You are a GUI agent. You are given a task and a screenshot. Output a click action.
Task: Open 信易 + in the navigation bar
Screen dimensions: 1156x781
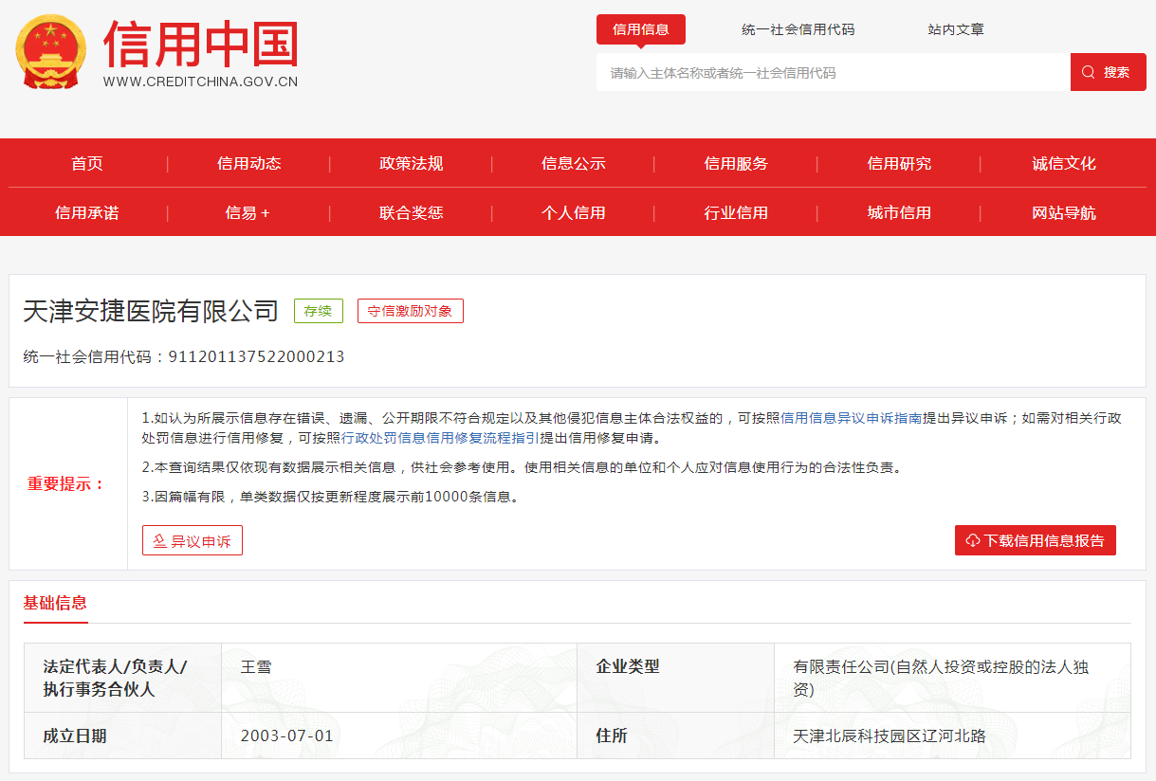(248, 212)
